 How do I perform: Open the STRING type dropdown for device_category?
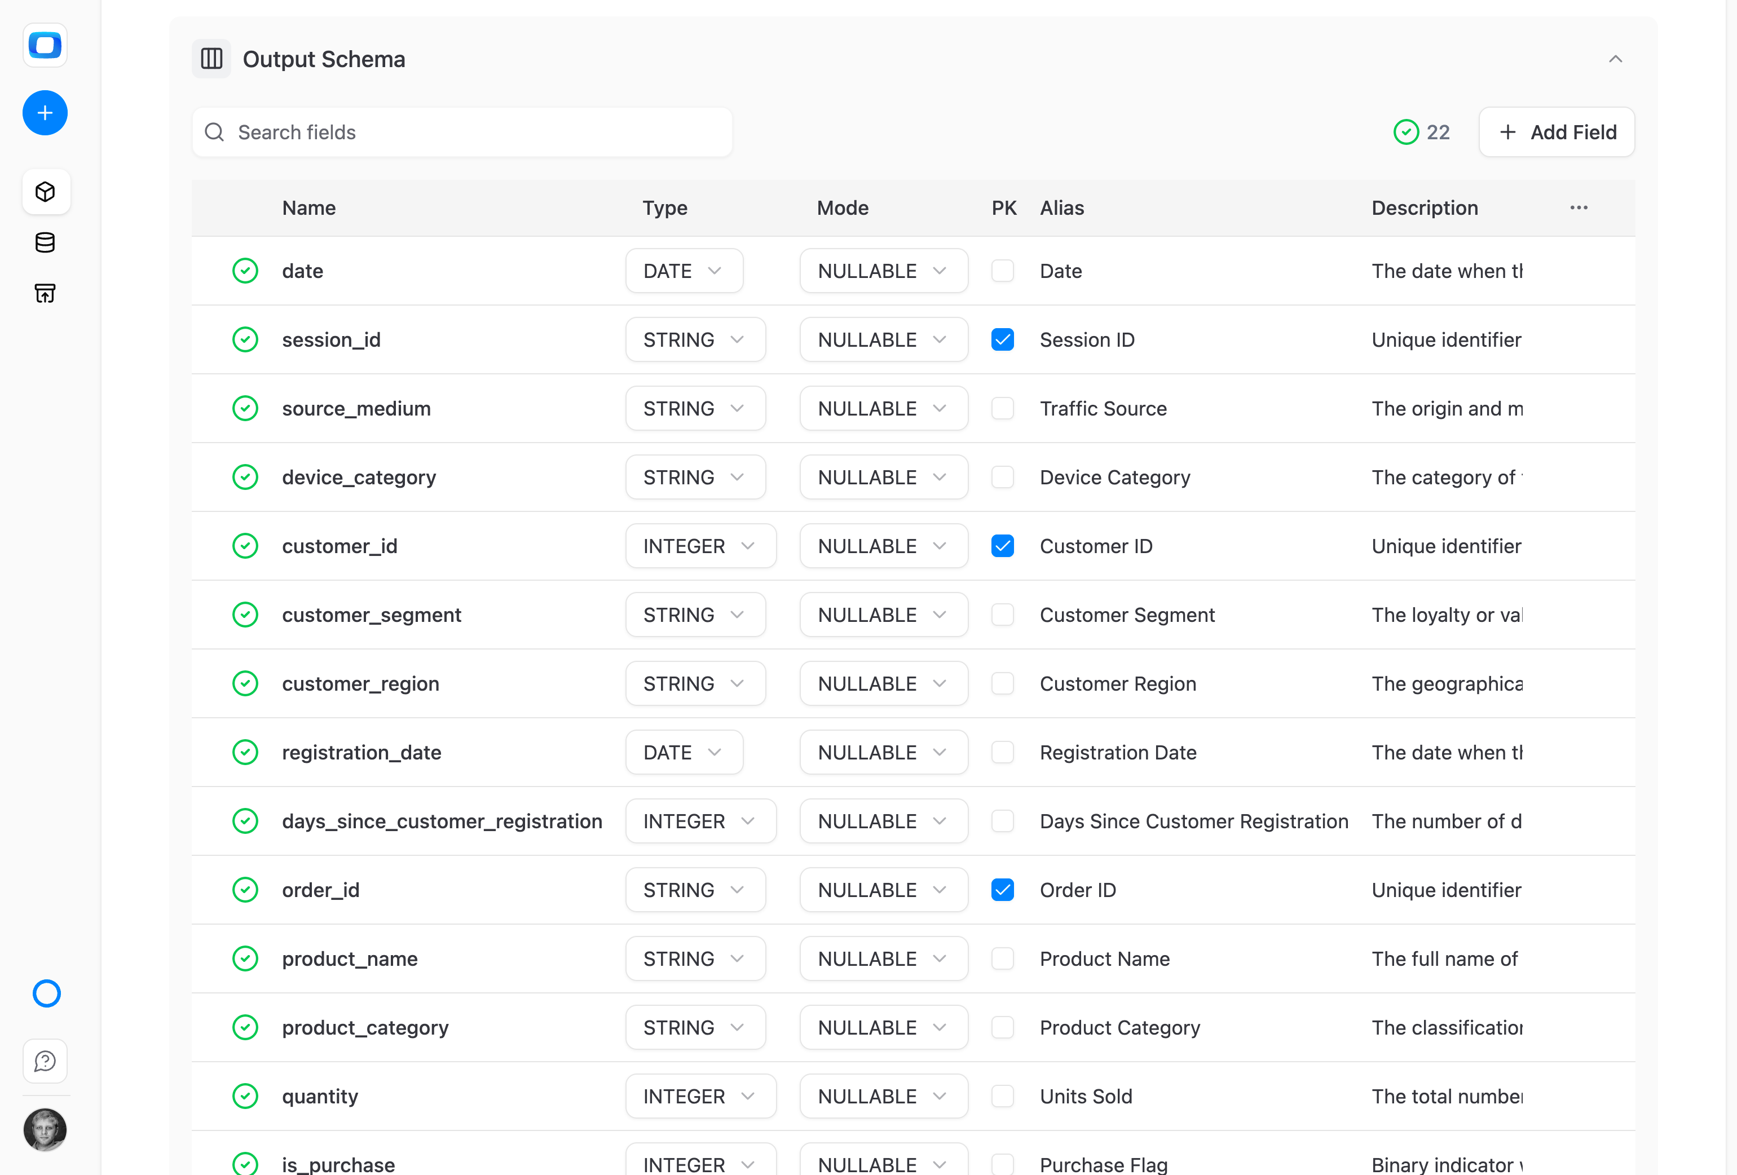click(695, 477)
